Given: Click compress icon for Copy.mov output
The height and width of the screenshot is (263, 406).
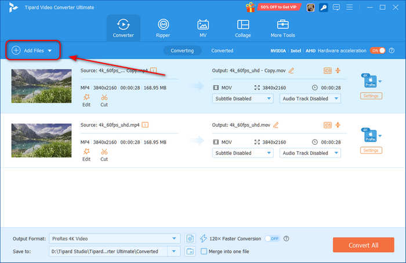Looking at the screenshot, I should pos(338,70).
